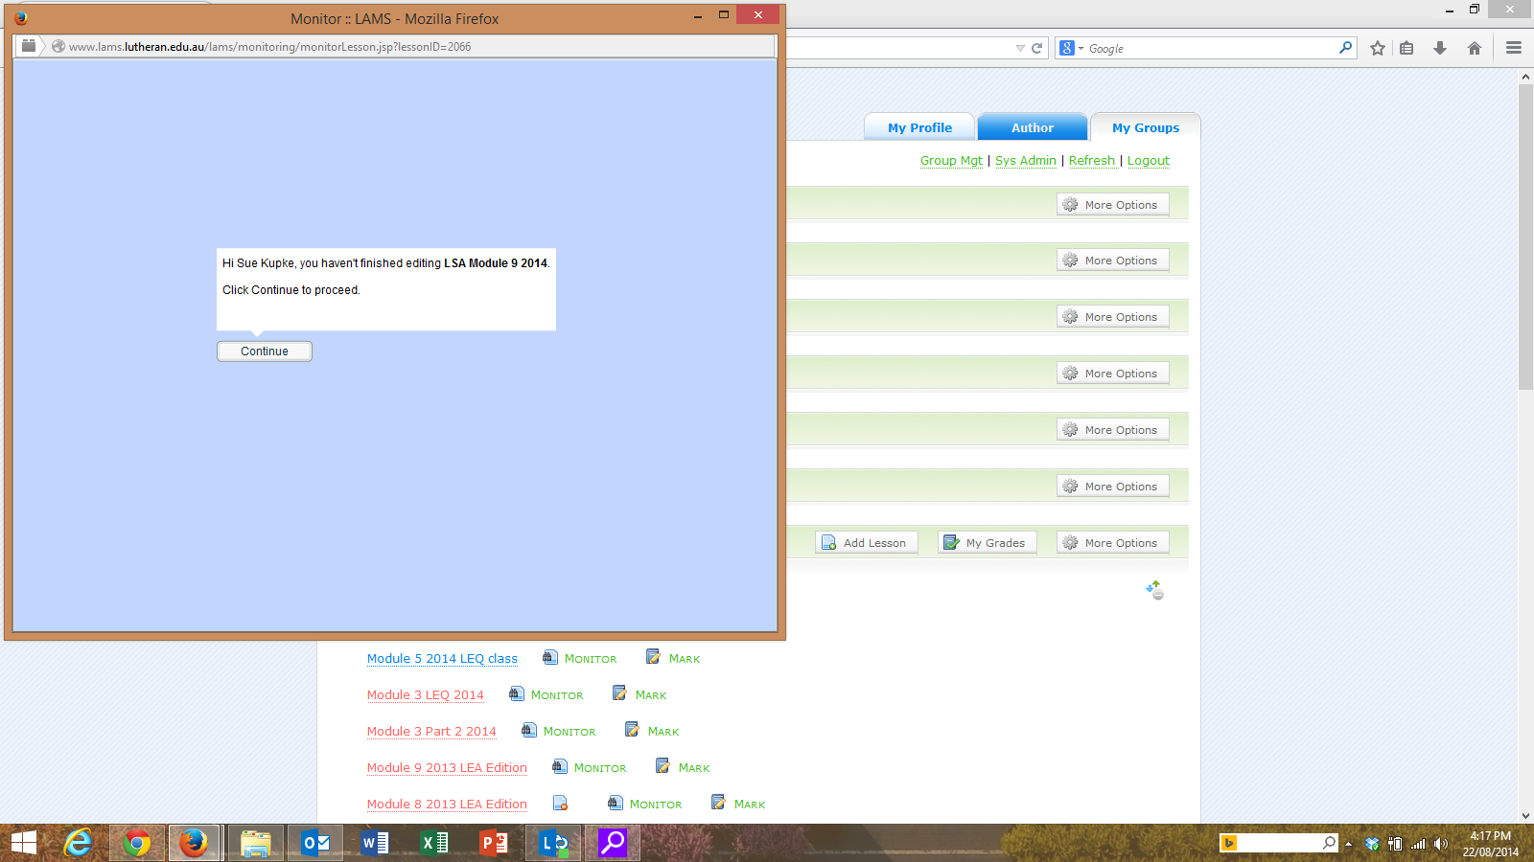Image resolution: width=1534 pixels, height=862 pixels.
Task: Launch Excel from the taskbar
Action: 434,843
